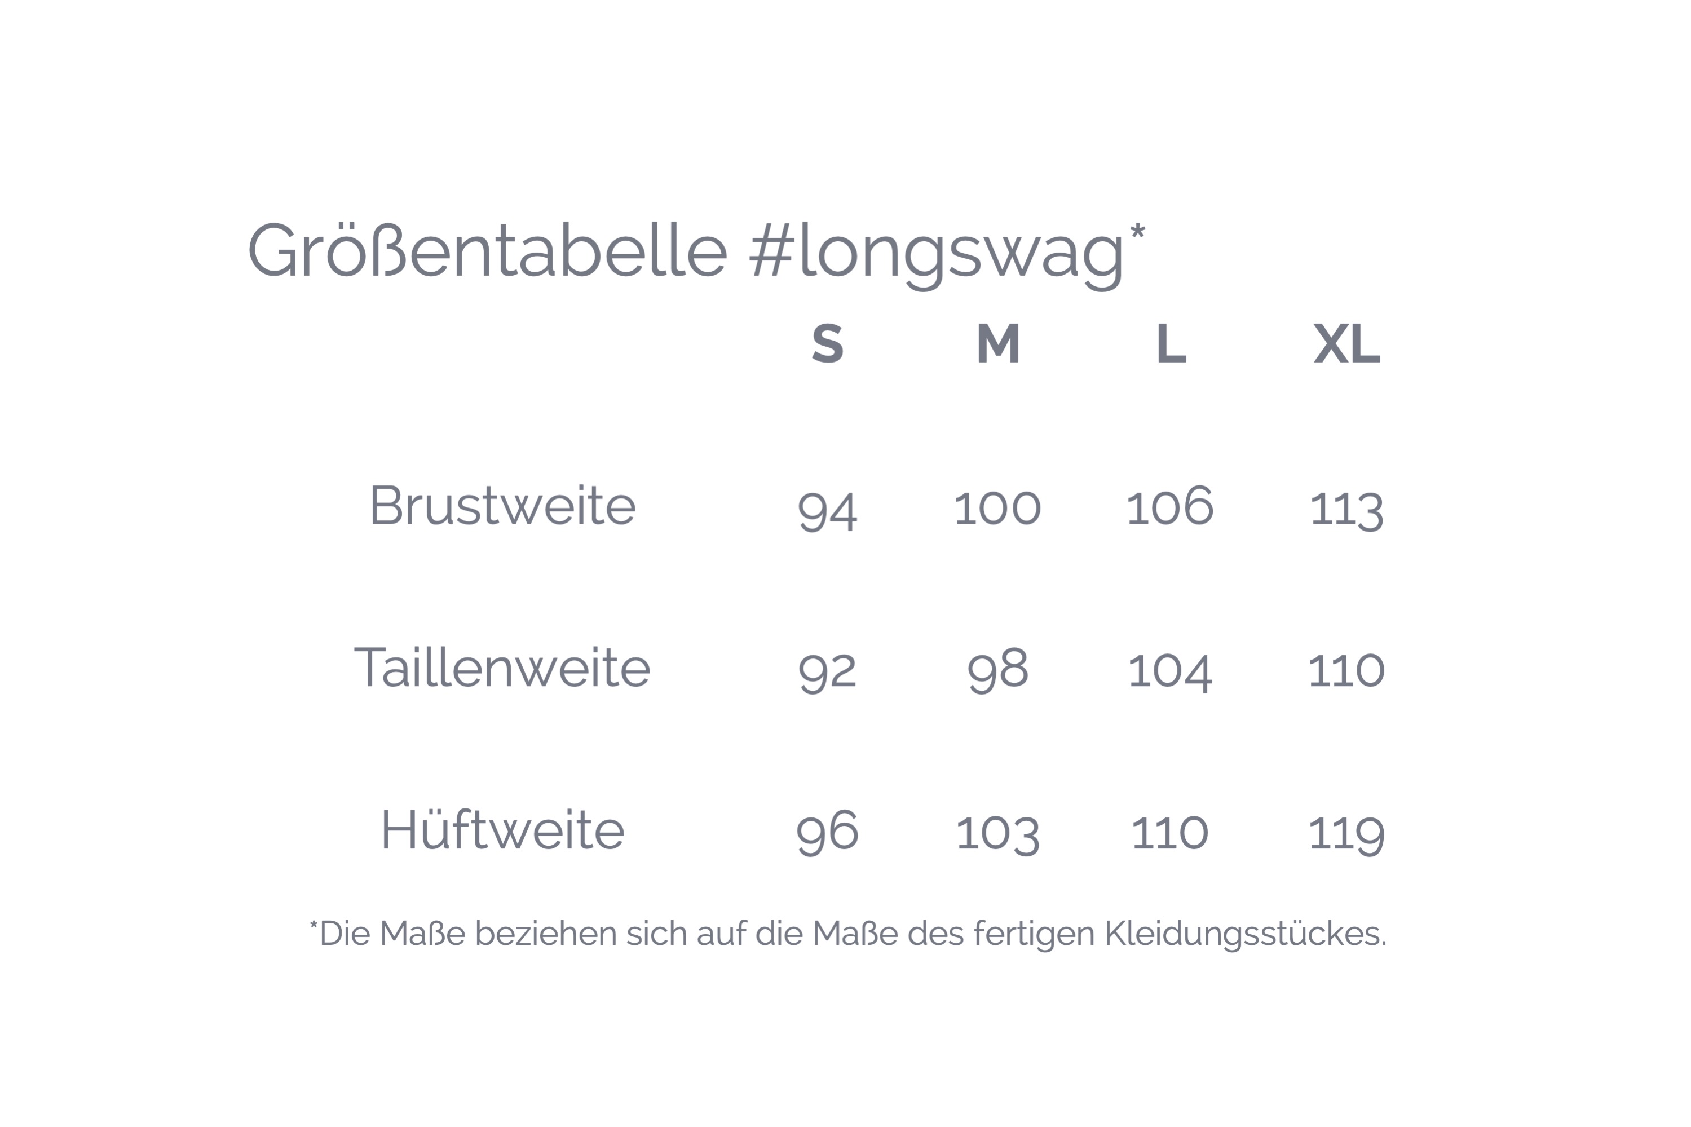Click Brustweite value 100 for size M

click(997, 507)
